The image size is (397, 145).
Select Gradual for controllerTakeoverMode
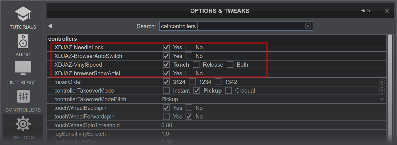pos(229,91)
